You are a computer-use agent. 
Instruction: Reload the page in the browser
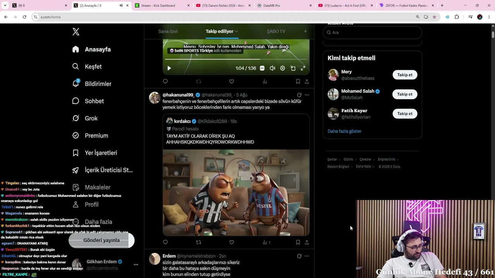(x=24, y=17)
